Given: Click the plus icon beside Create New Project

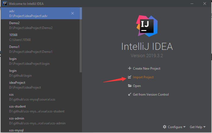Looking at the screenshot, I should 129,68.
